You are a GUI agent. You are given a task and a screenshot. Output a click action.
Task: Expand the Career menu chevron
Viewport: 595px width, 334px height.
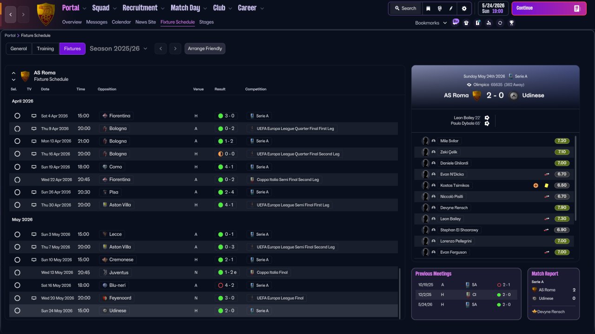(262, 8)
